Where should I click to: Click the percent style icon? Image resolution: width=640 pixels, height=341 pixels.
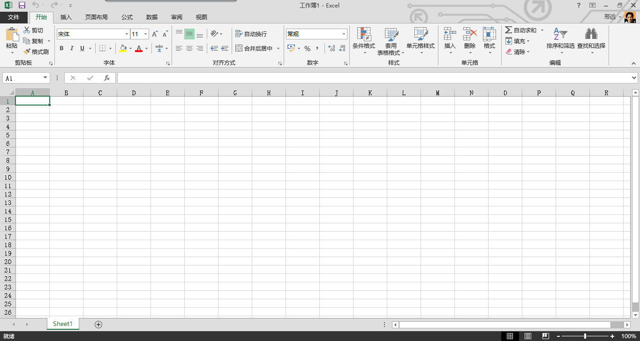tap(307, 48)
